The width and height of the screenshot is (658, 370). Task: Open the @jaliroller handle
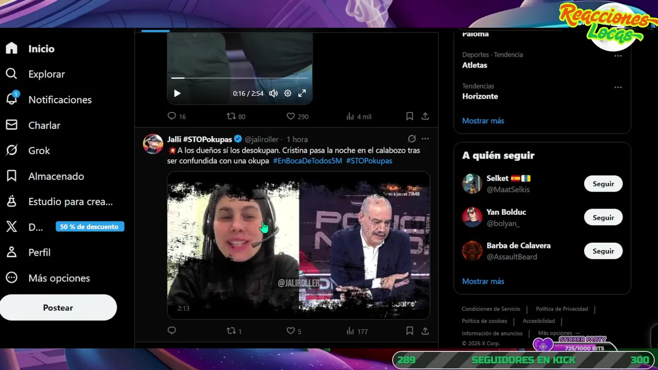click(x=262, y=139)
